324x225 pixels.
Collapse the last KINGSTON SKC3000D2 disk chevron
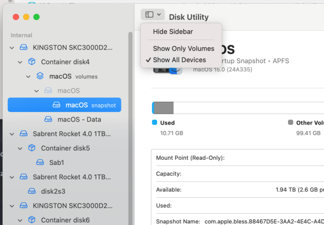point(12,206)
